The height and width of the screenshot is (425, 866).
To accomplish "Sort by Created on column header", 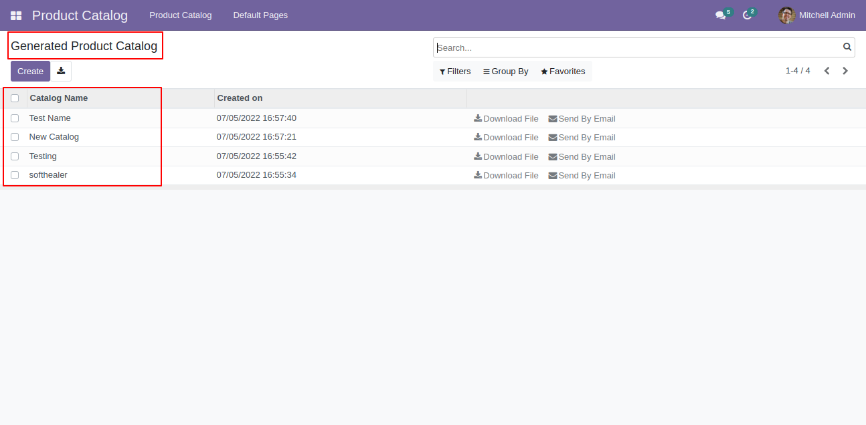I will 240,98.
